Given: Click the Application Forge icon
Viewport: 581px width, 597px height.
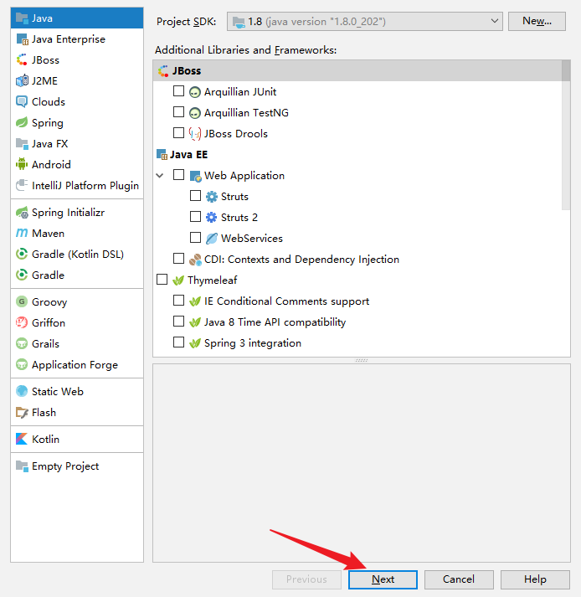Looking at the screenshot, I should tap(22, 364).
